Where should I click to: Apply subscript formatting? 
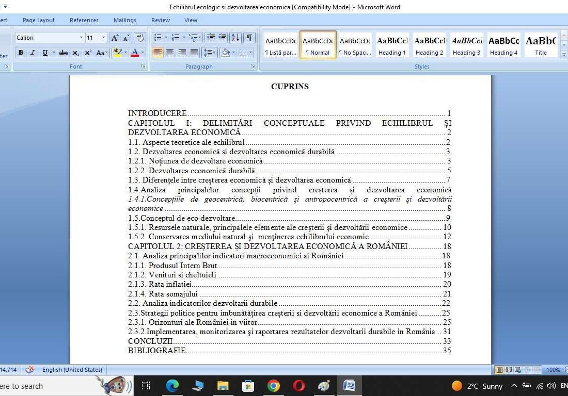75,52
